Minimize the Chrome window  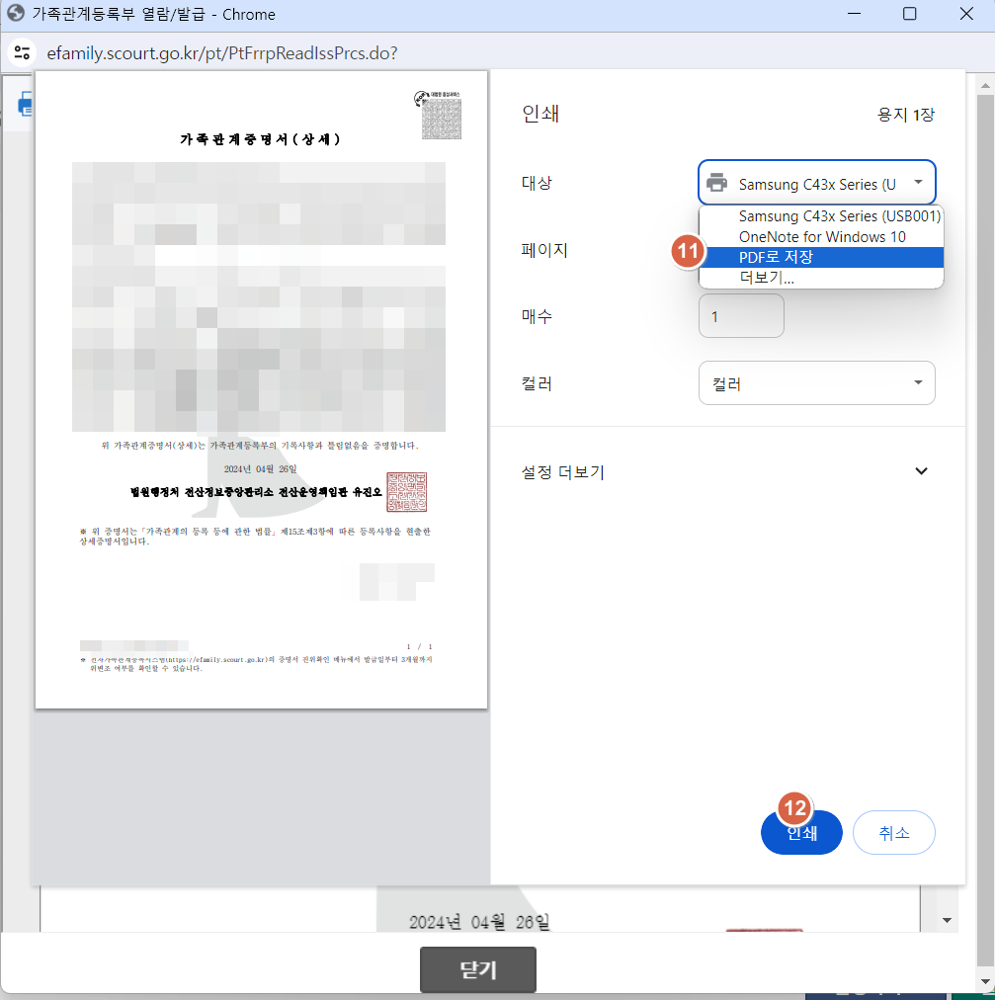click(x=854, y=14)
